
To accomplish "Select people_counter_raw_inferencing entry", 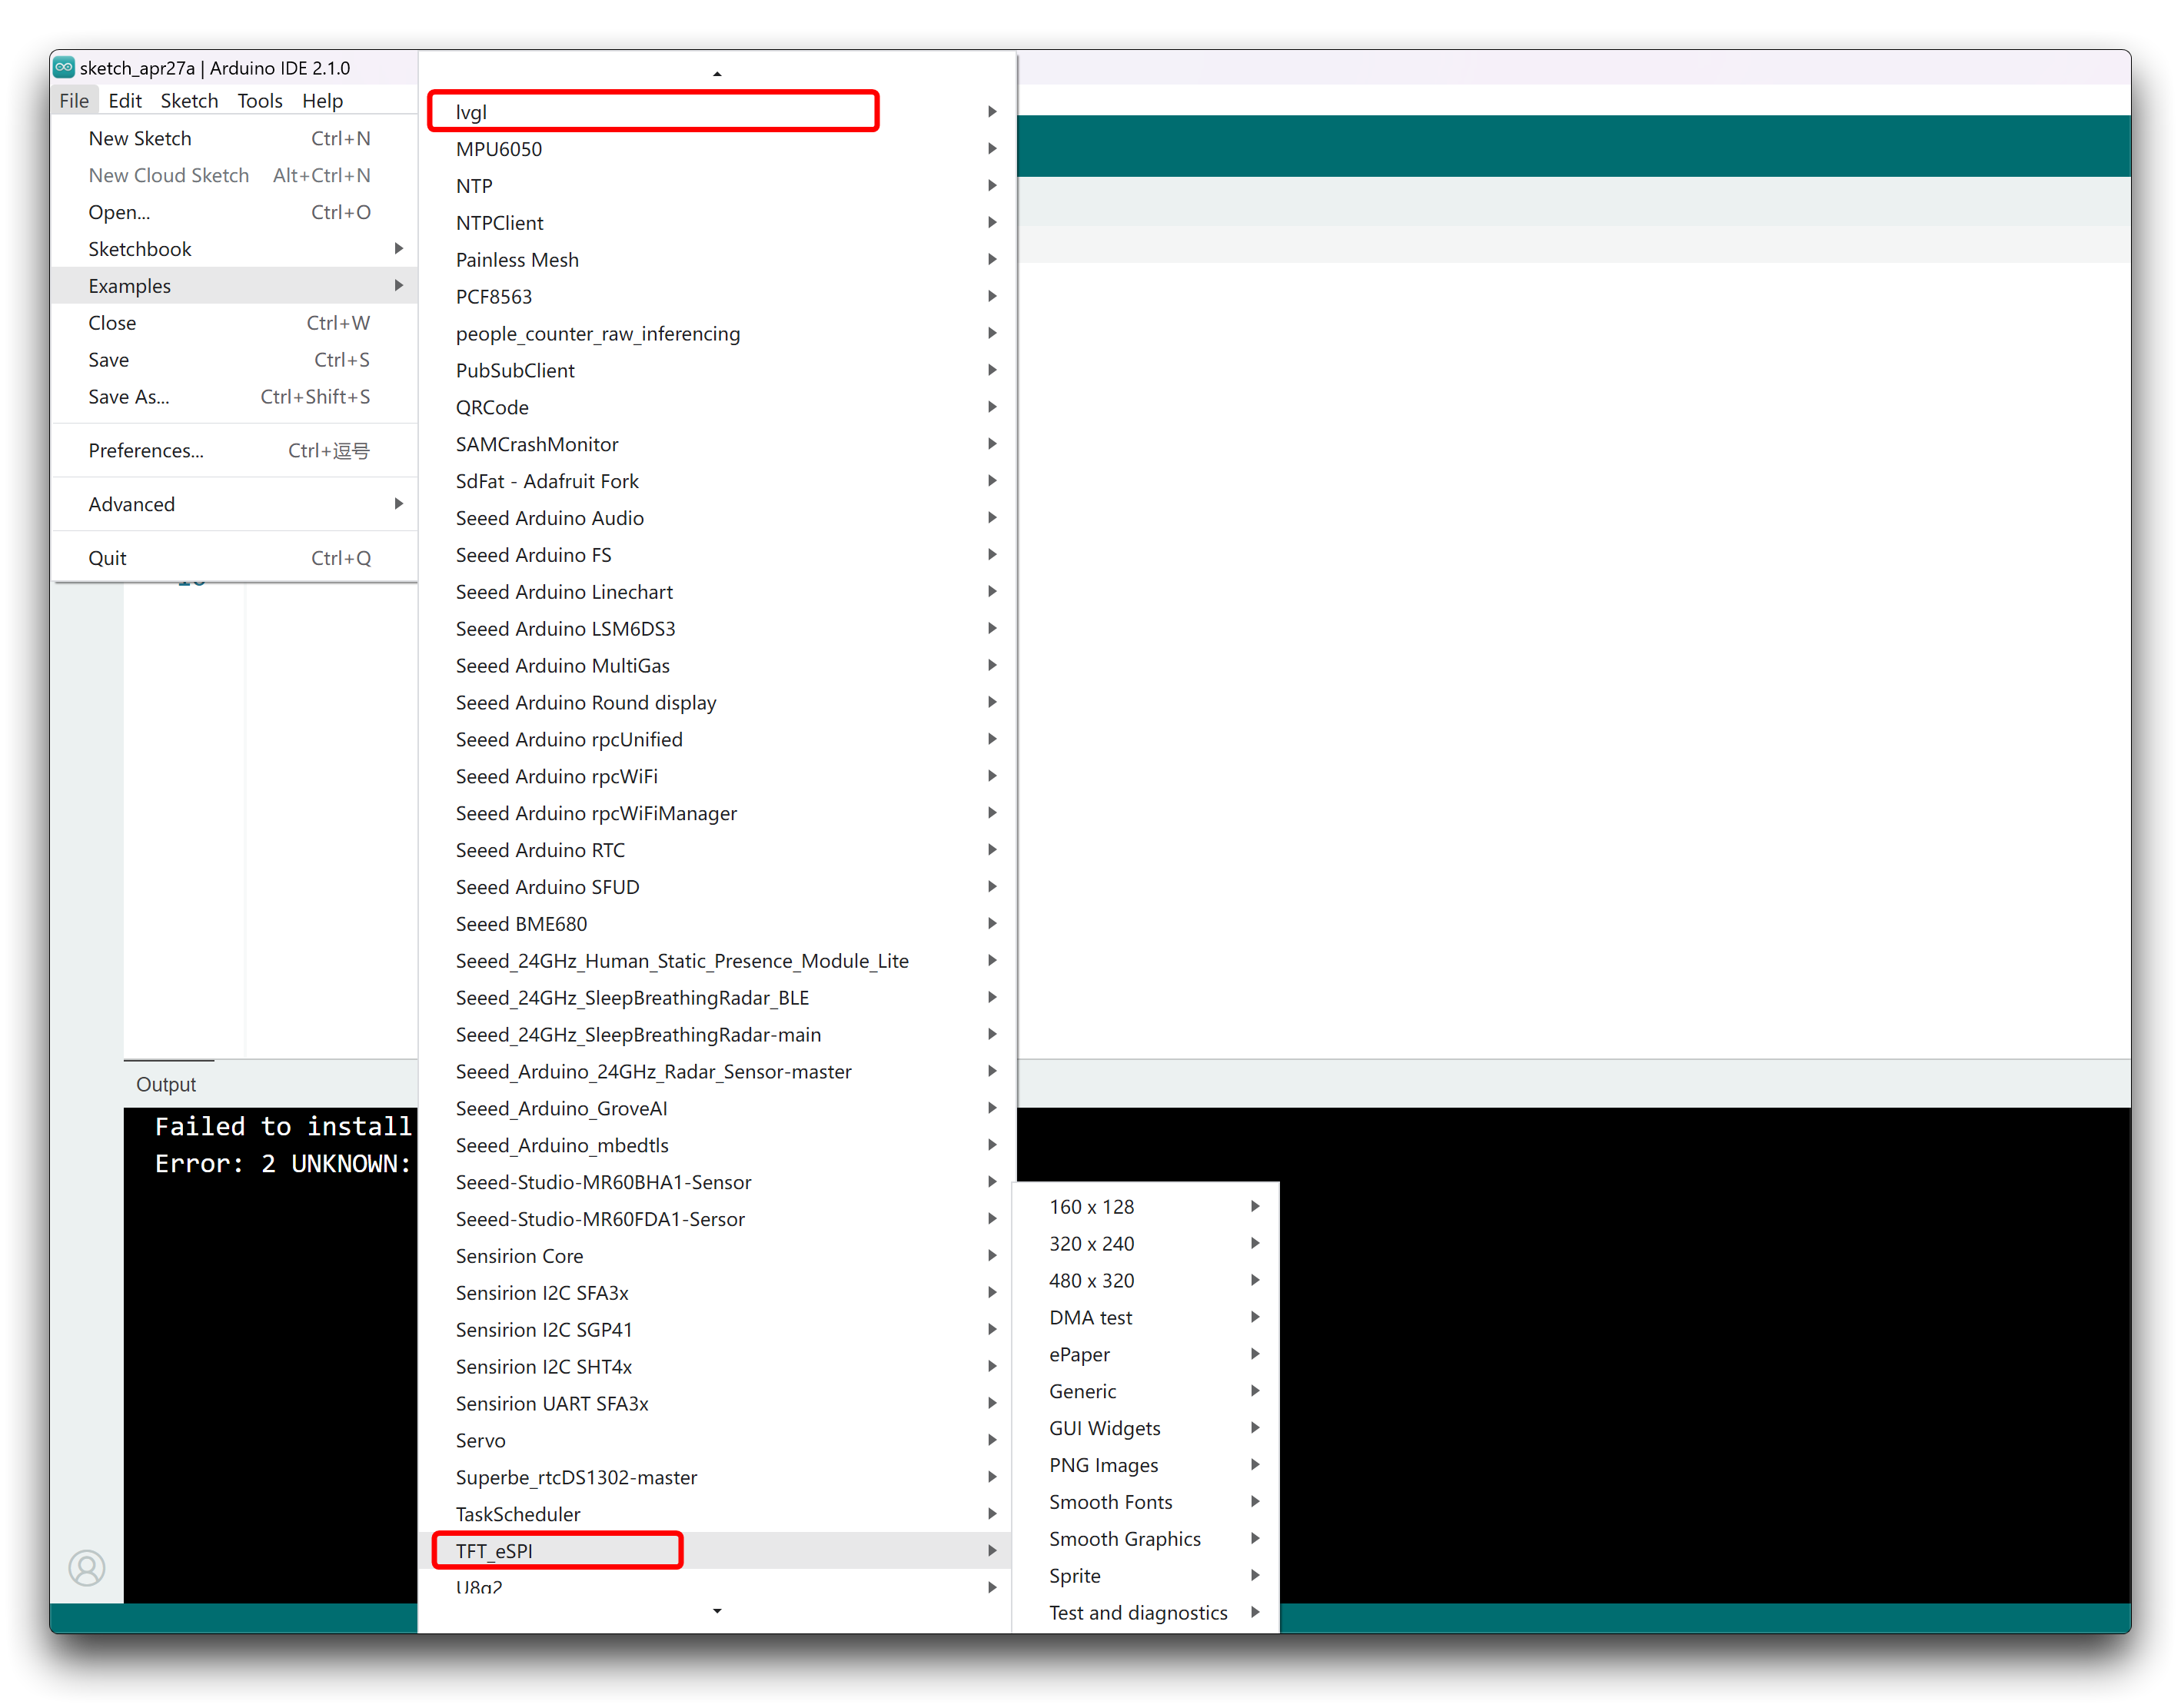I will click(x=716, y=334).
